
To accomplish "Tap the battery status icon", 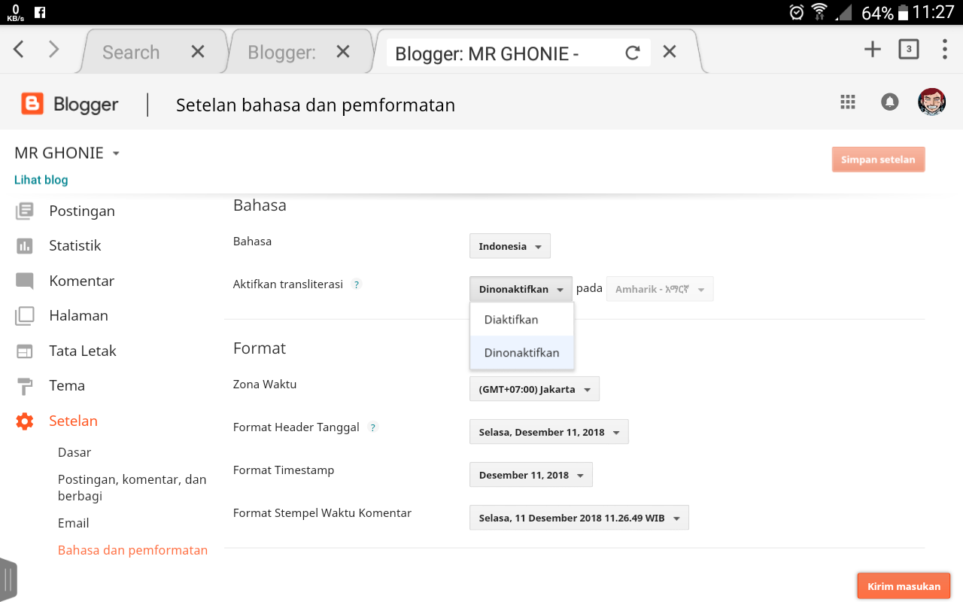I will [903, 12].
